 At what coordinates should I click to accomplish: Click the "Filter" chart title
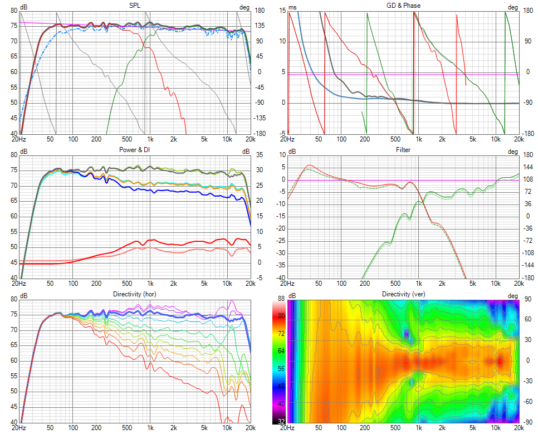pos(403,150)
